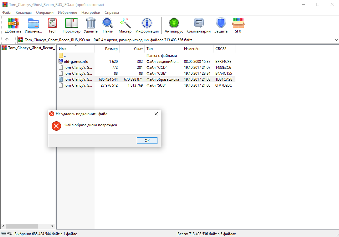Sort list by Размер column header
Viewport: 339px width, 237px height.
click(x=107, y=49)
